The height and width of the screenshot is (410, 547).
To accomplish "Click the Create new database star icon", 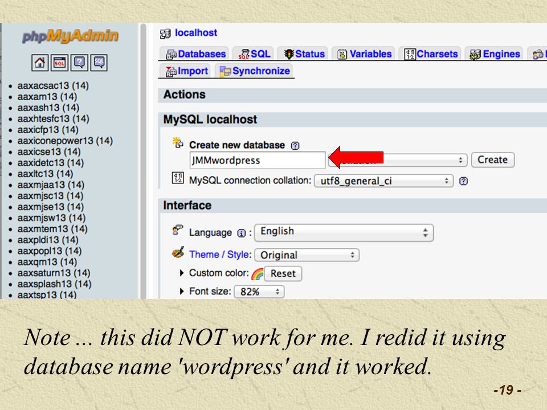I will tap(178, 142).
